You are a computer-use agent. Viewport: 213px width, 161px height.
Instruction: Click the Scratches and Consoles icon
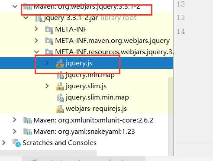tap(16, 143)
